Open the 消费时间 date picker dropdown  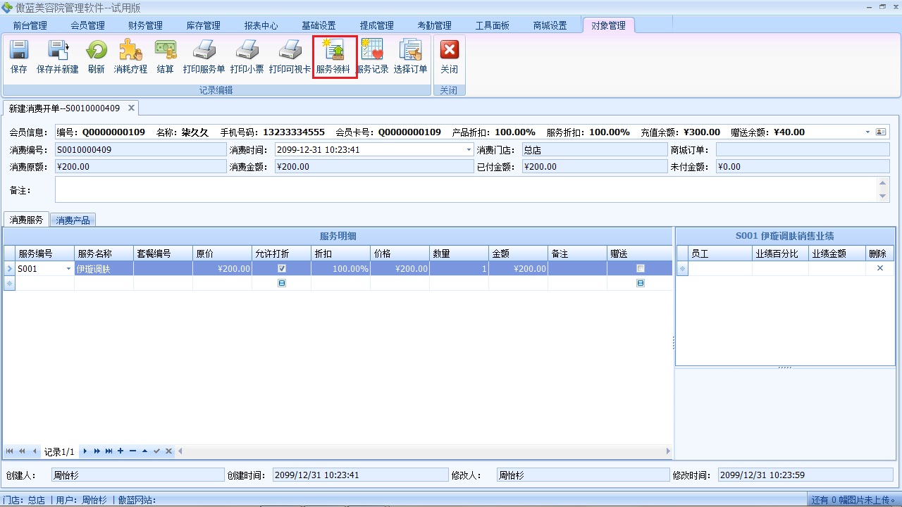coord(467,149)
